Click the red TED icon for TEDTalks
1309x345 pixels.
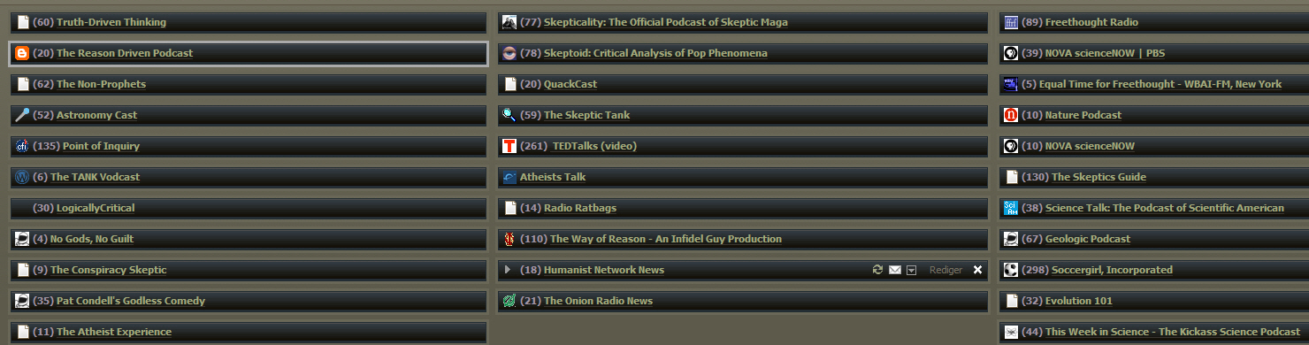point(509,146)
